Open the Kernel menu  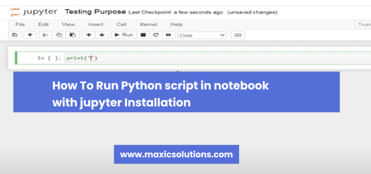[x=148, y=24]
